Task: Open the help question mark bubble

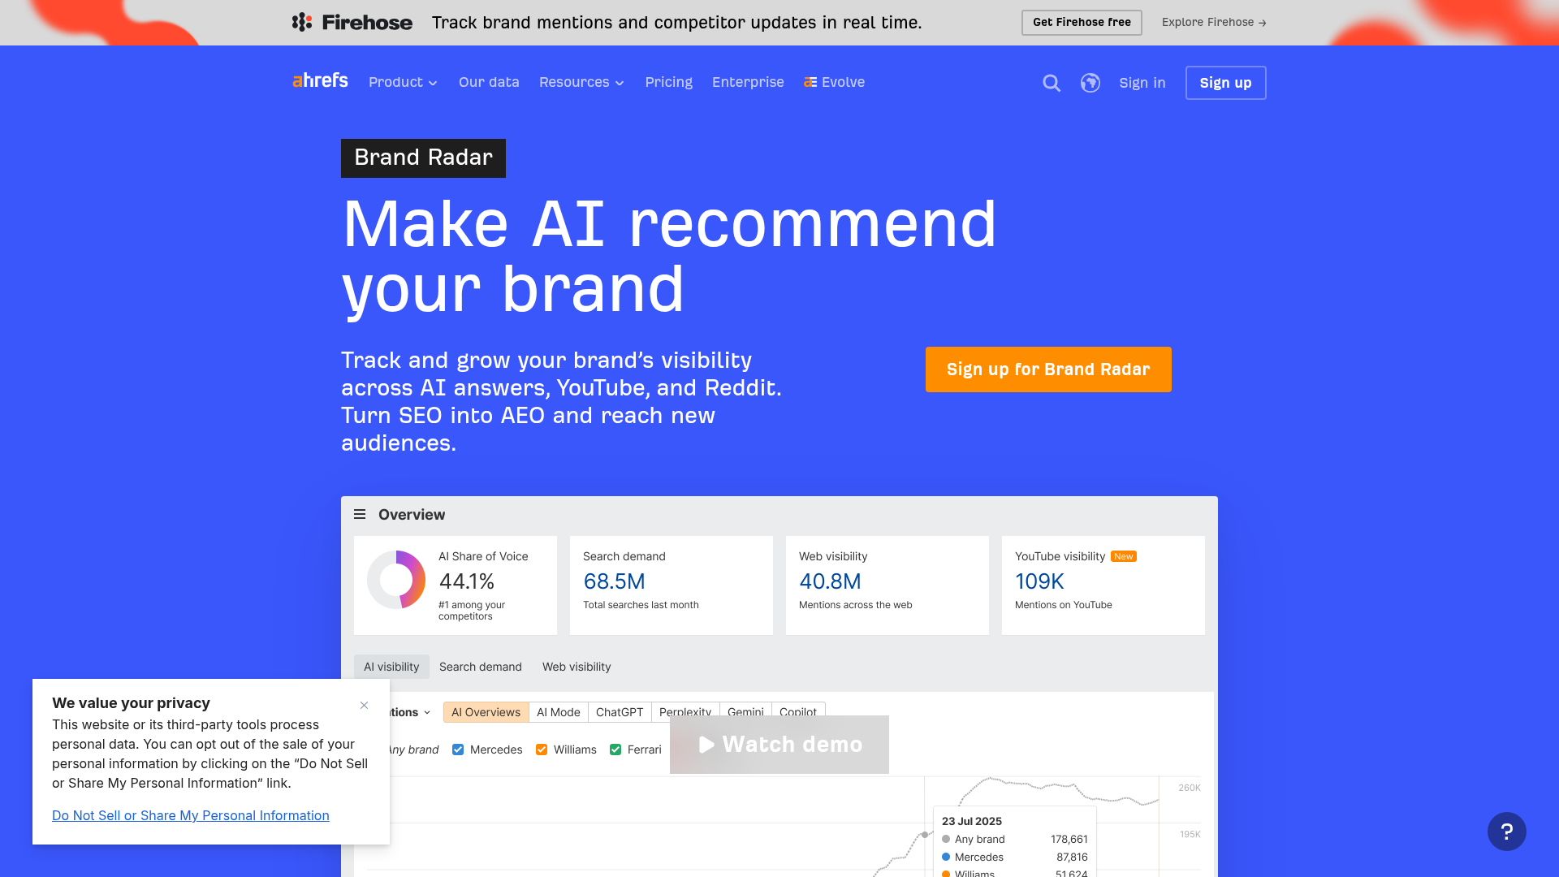Action: [x=1507, y=832]
